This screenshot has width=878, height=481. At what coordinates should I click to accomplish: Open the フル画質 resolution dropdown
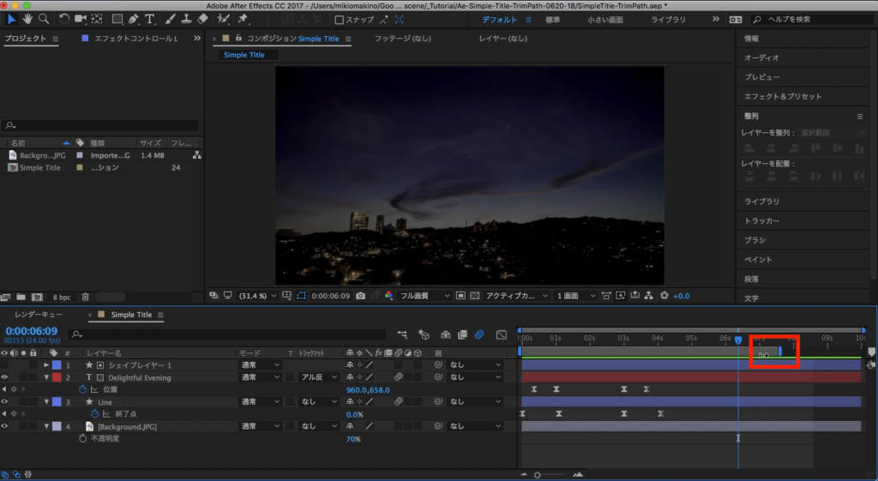pyautogui.click(x=424, y=296)
